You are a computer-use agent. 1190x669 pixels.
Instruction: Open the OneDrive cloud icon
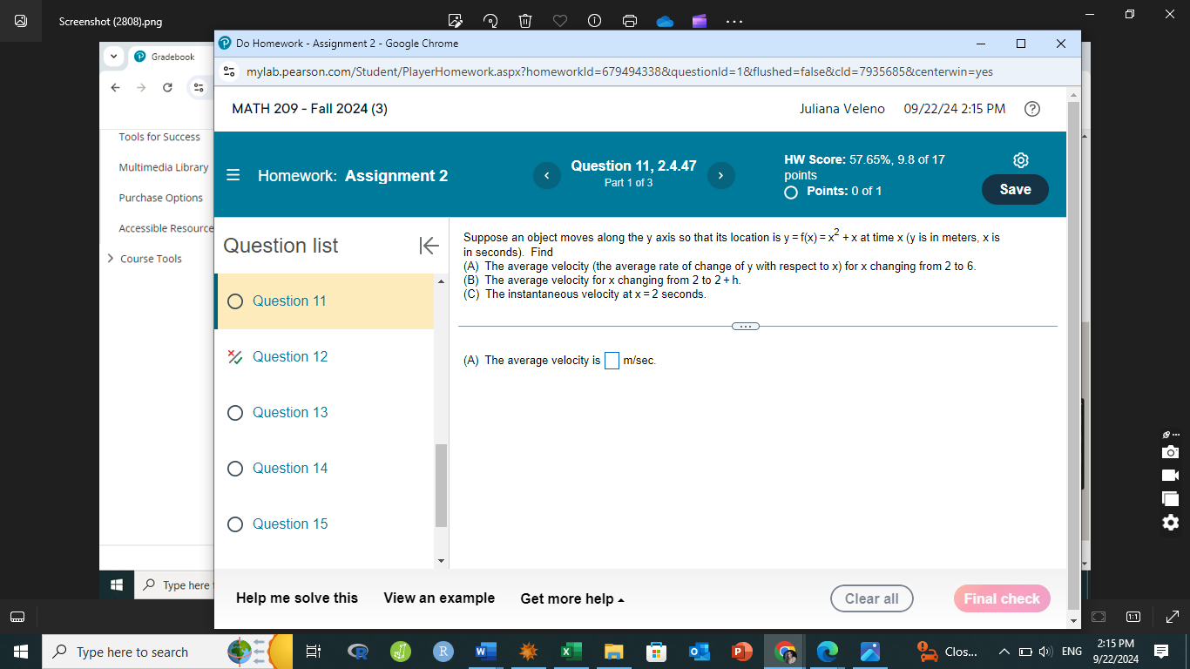click(x=664, y=21)
